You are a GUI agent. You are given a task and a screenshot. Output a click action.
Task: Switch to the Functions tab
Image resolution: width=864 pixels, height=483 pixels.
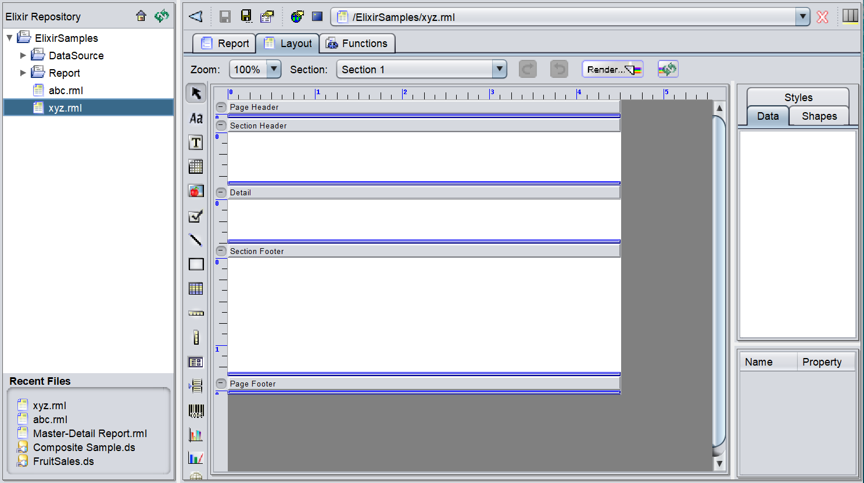click(357, 44)
